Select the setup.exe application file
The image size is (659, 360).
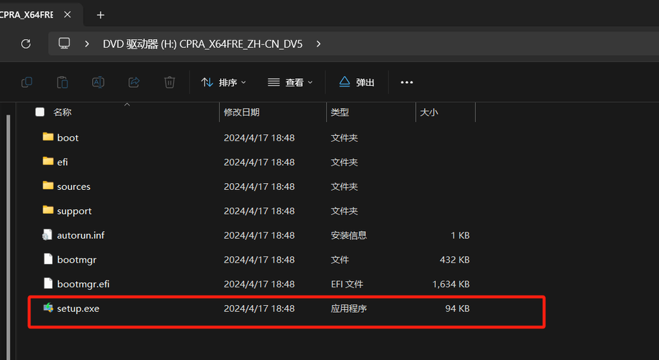point(78,309)
